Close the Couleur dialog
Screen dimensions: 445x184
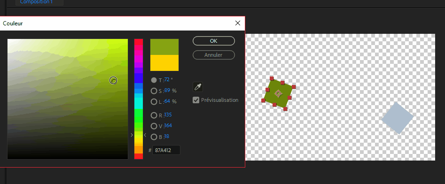tap(238, 23)
